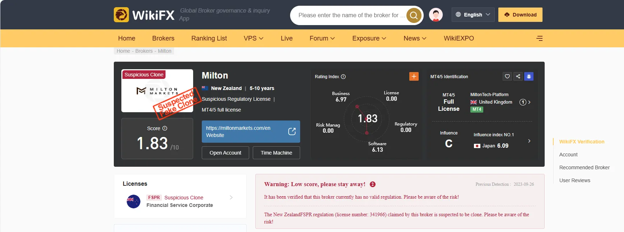The height and width of the screenshot is (232, 624).
Task: Click the heart favorite icon
Action: click(507, 76)
